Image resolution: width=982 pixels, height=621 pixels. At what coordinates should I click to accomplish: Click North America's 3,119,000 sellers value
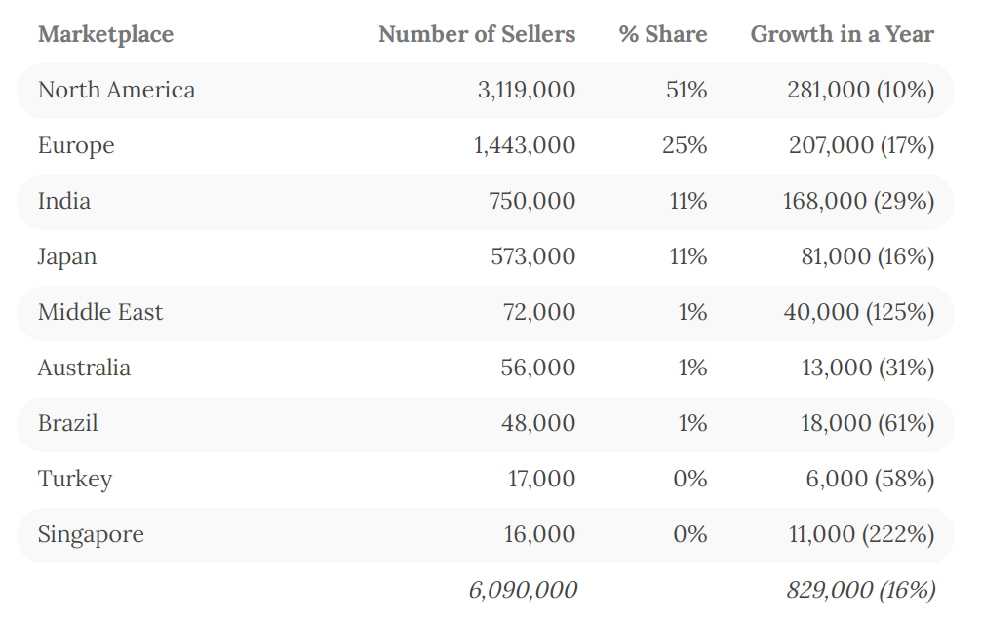(x=526, y=90)
